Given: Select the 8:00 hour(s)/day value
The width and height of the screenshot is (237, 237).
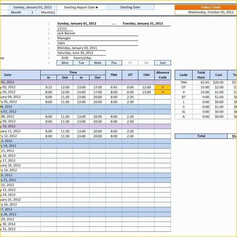Looking at the screenshot, I should (65, 58).
